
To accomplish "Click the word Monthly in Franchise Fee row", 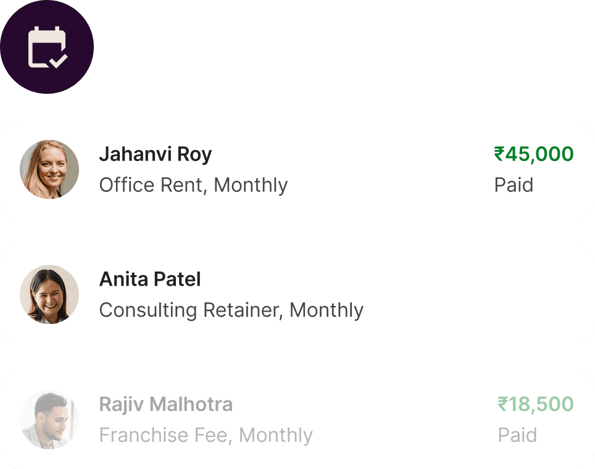I will 275,435.
